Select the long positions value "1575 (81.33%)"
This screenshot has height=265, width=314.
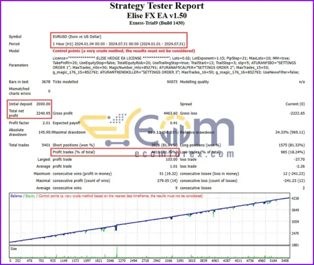click(x=291, y=145)
